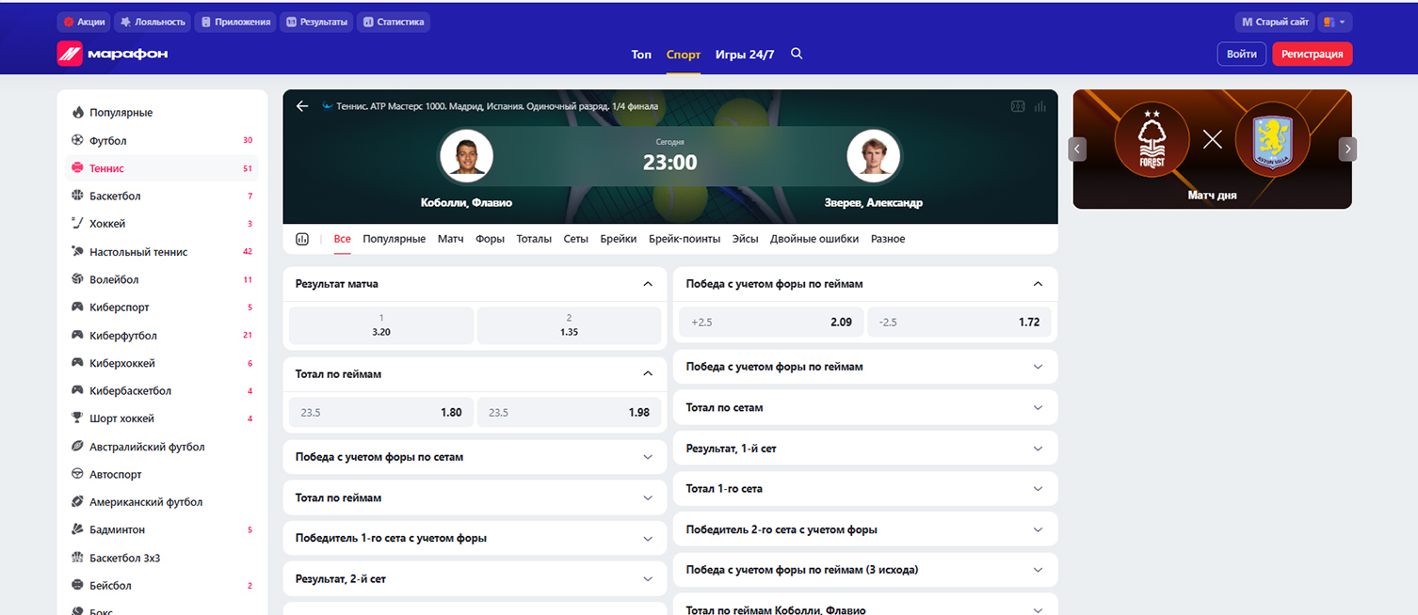Open Теннис in the sports sidebar

(x=161, y=168)
